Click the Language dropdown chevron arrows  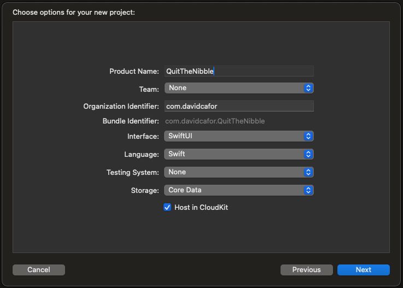(x=308, y=154)
